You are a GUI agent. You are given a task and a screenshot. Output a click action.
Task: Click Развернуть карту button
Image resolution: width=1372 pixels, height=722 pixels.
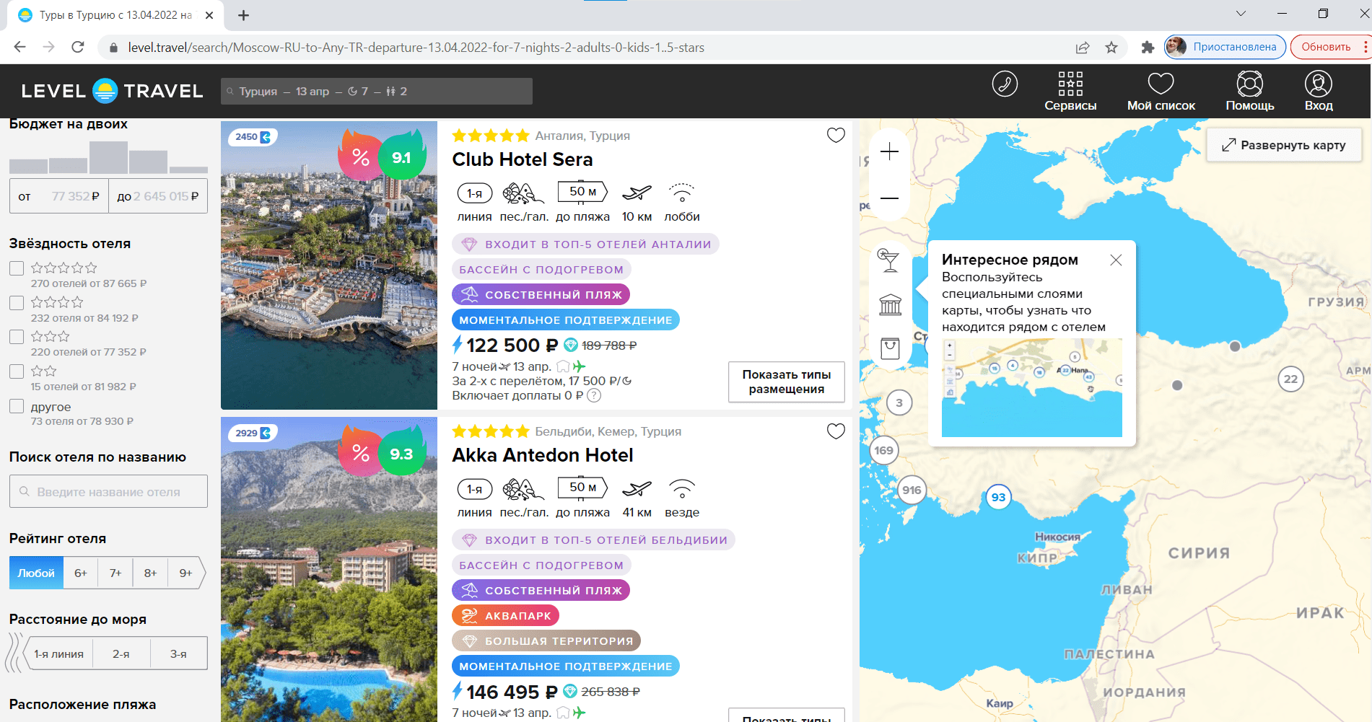point(1284,145)
